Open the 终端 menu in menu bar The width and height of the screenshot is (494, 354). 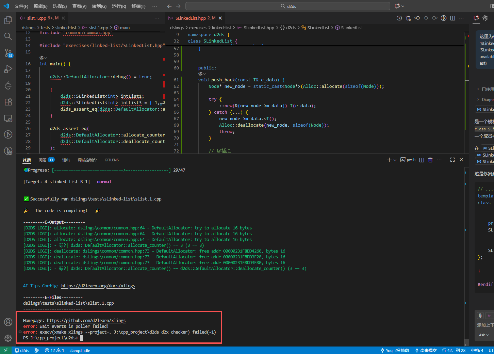point(138,6)
